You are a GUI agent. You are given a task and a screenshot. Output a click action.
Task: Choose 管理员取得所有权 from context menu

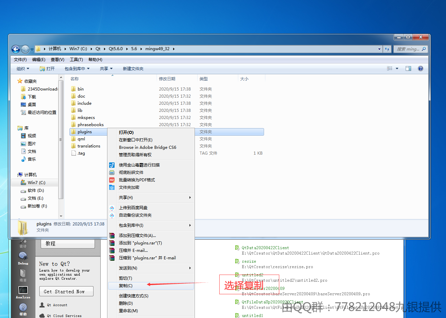tap(151, 155)
